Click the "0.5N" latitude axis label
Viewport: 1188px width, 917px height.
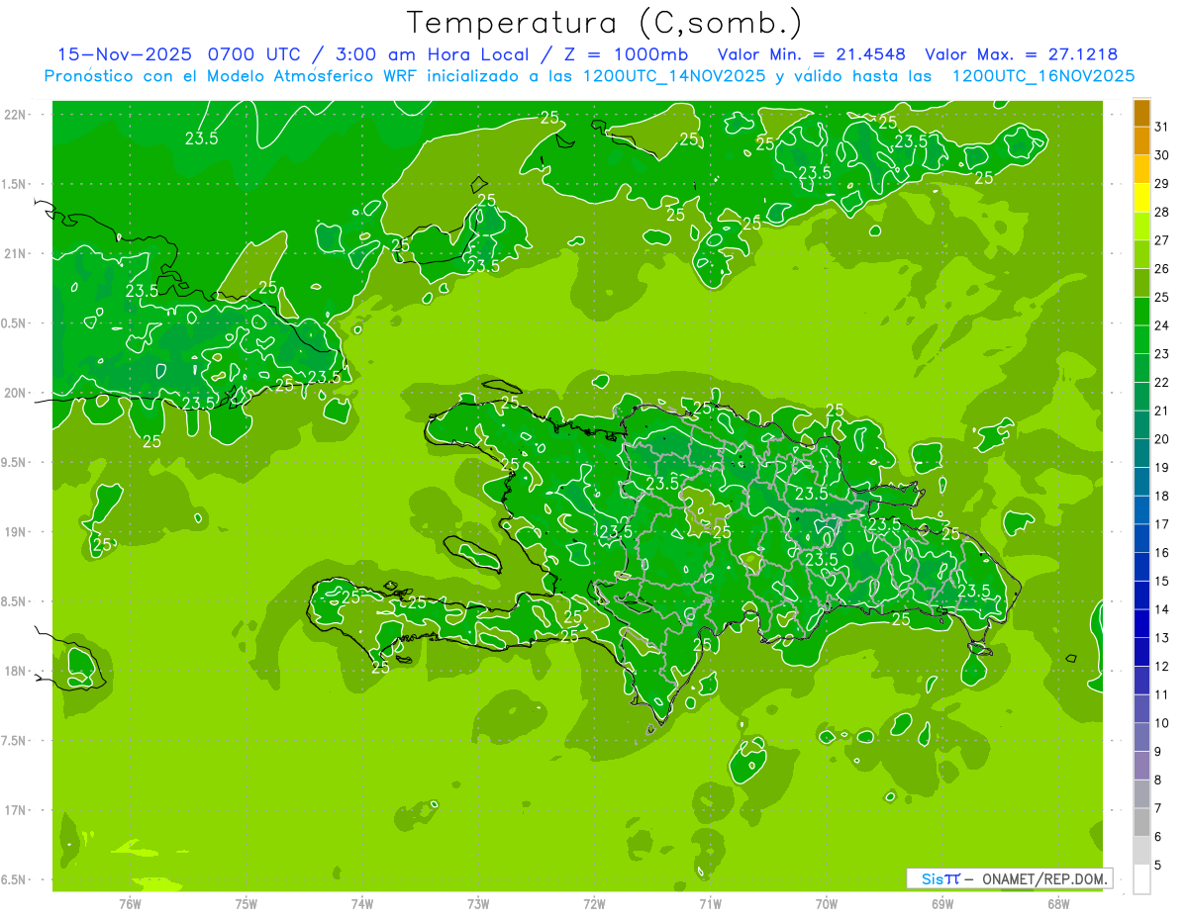(x=14, y=323)
